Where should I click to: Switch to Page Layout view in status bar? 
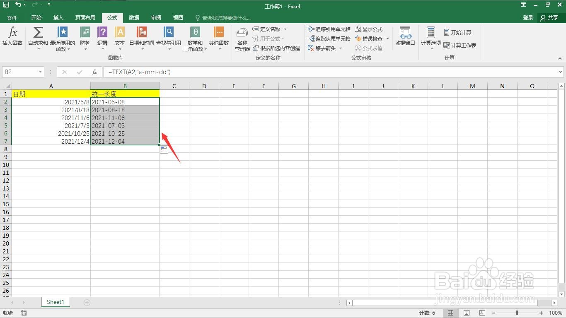pos(467,313)
